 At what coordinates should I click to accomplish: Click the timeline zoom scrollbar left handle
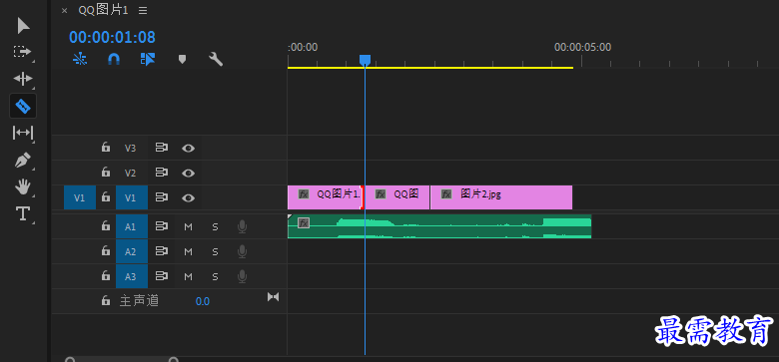point(70,360)
